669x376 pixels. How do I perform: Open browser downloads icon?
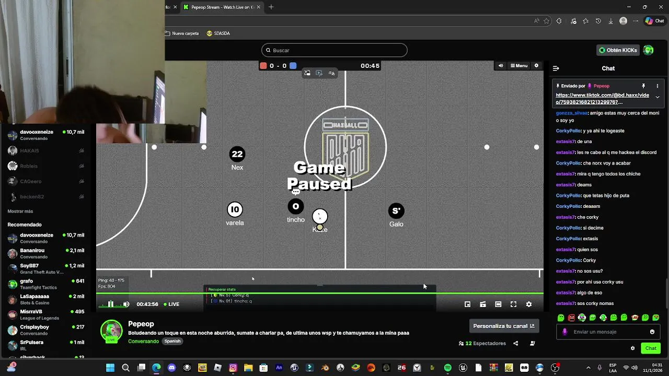click(610, 21)
